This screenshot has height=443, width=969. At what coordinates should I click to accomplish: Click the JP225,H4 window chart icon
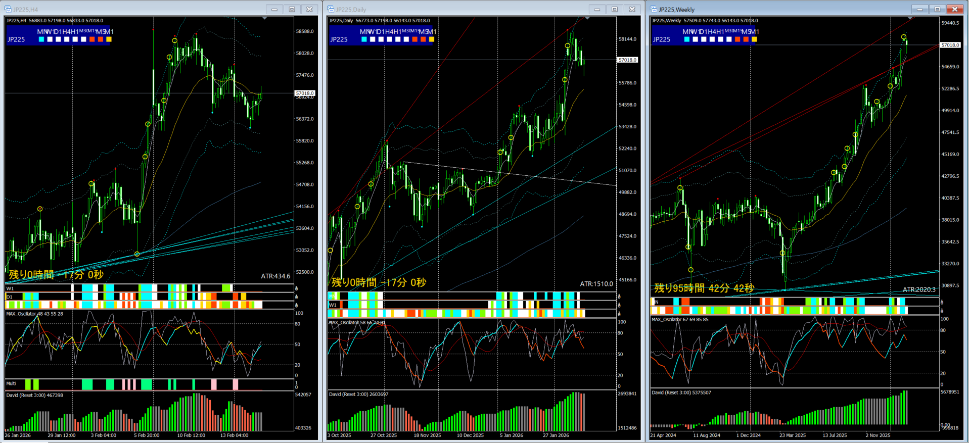tap(8, 9)
